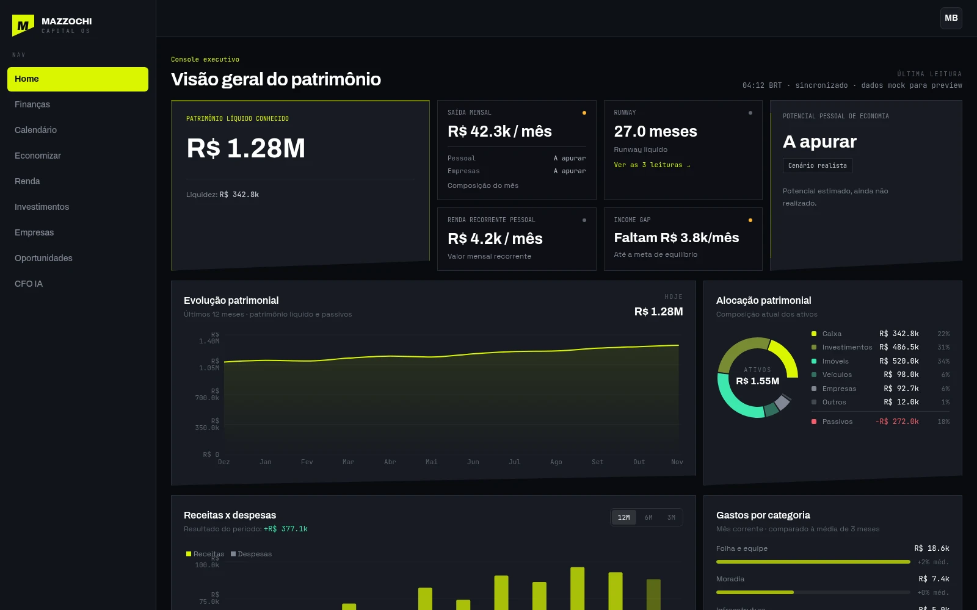Click the 'Folha e equipe' progress bar

click(813, 562)
